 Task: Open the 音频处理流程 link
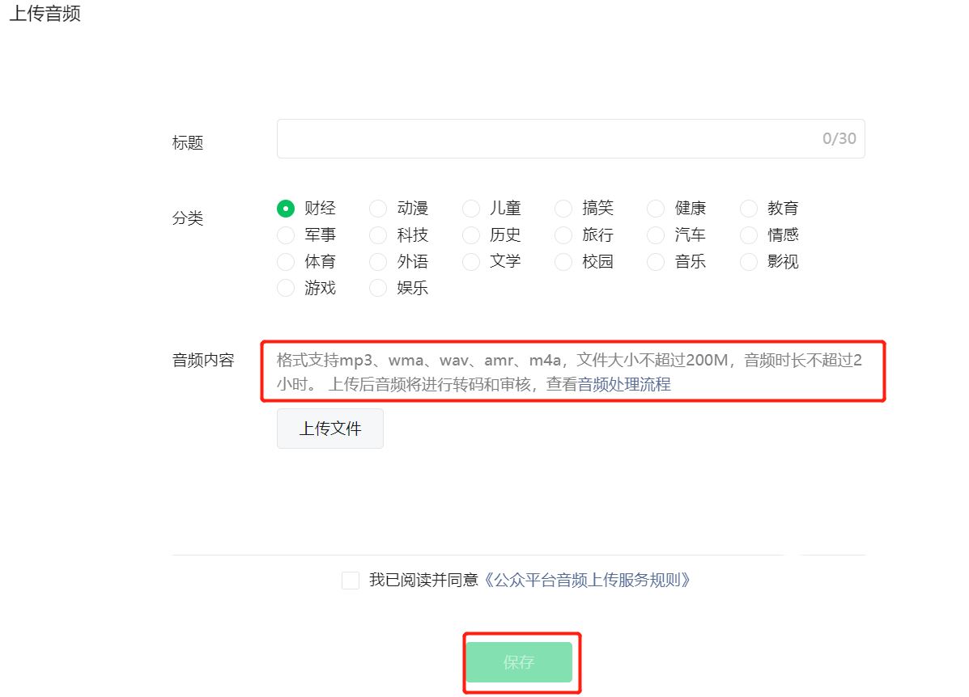pos(624,385)
